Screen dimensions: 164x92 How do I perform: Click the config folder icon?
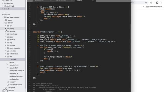pos(8,28)
